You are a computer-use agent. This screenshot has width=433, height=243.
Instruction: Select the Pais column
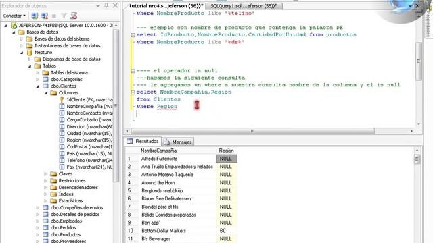point(89,153)
